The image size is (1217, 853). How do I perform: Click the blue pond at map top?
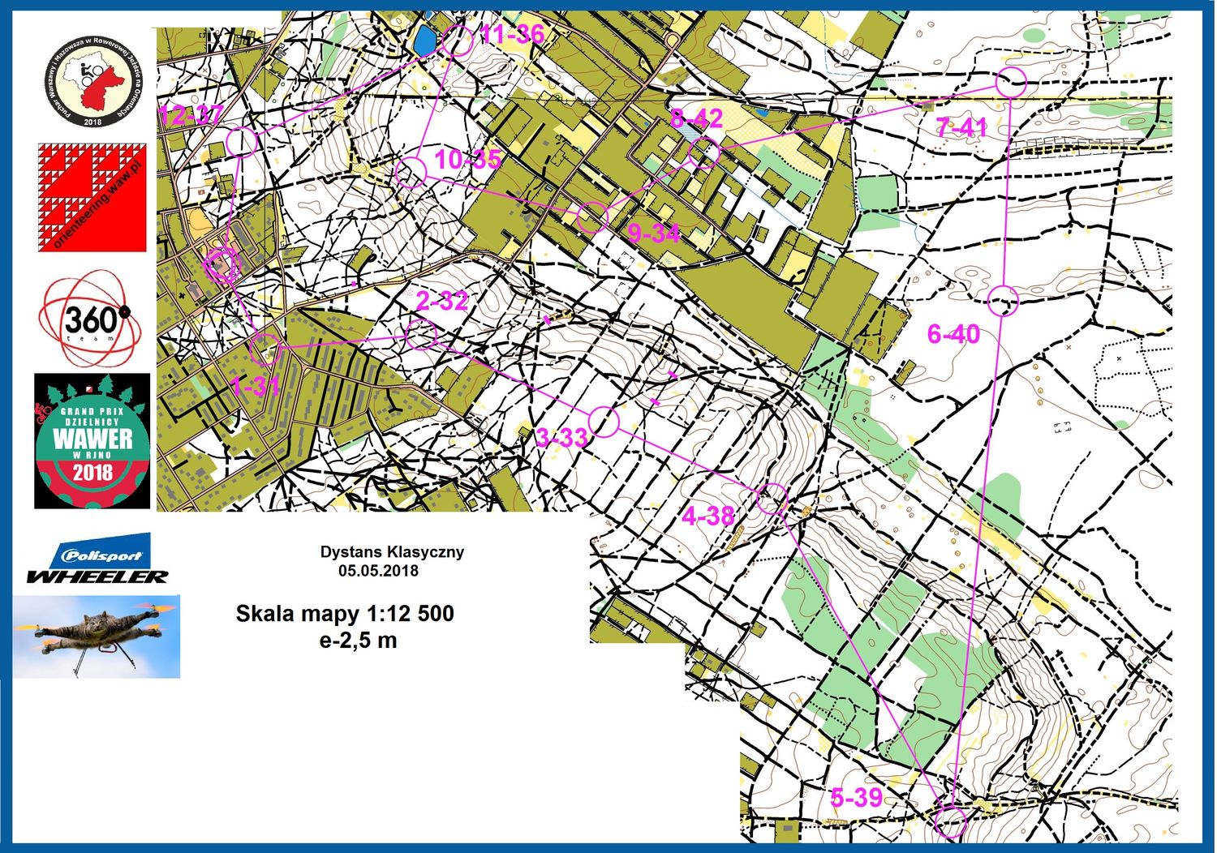(x=422, y=40)
